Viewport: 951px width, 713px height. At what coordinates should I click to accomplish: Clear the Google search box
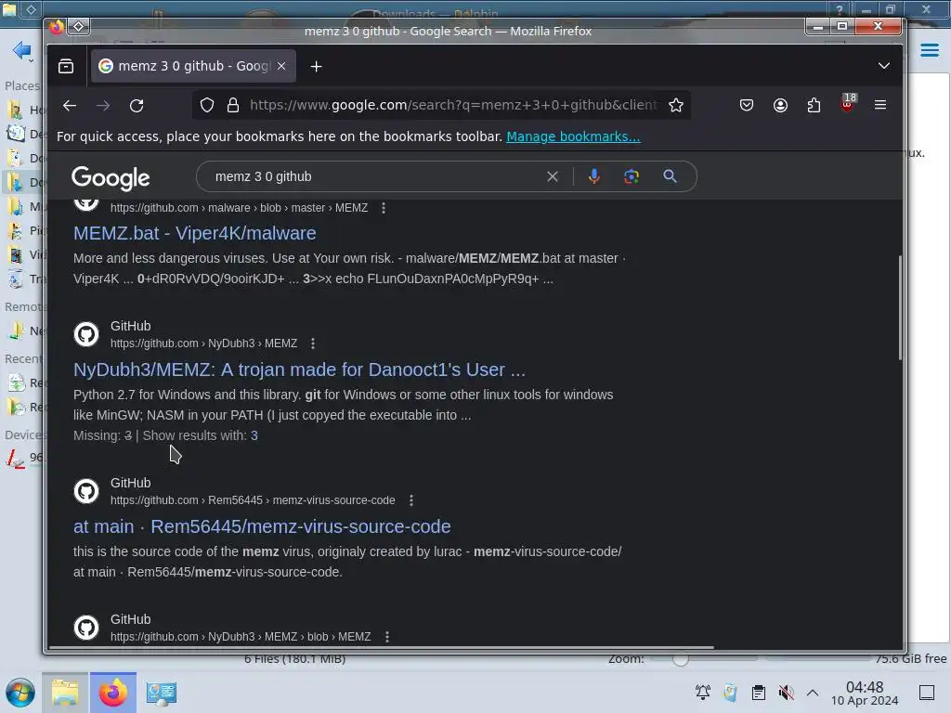(x=552, y=176)
